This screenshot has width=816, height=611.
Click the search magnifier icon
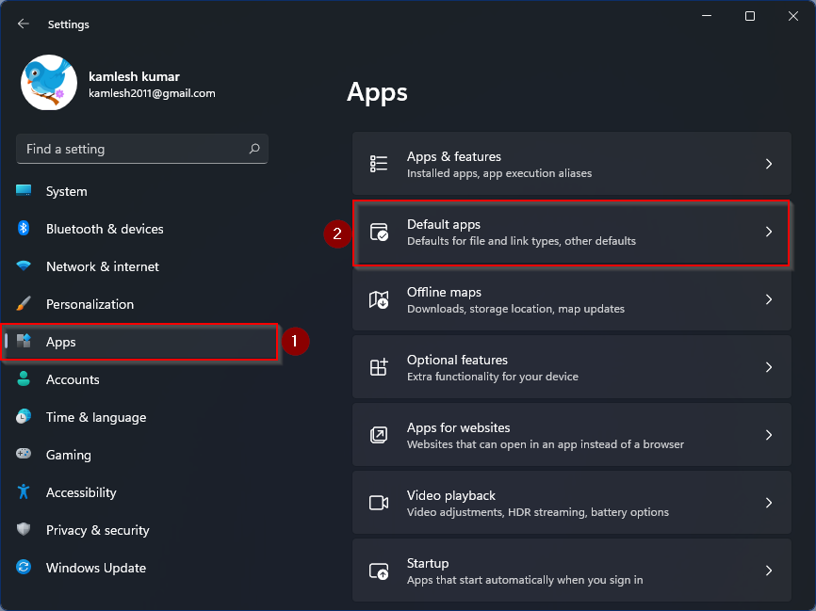(253, 149)
